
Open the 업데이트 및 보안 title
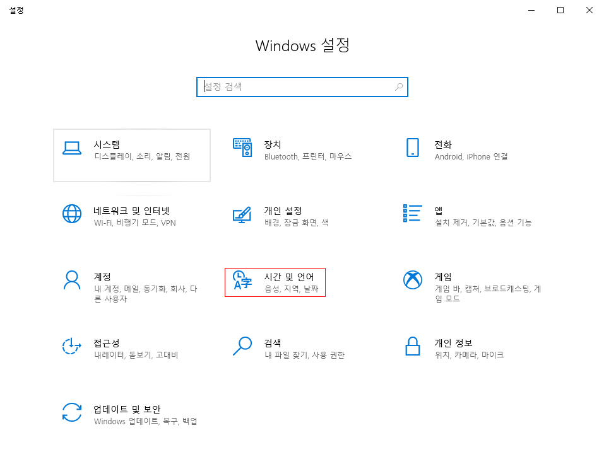click(x=127, y=409)
